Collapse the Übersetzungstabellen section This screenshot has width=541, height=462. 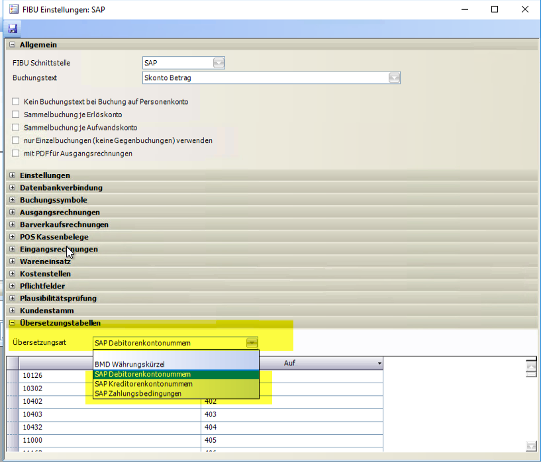(11, 323)
